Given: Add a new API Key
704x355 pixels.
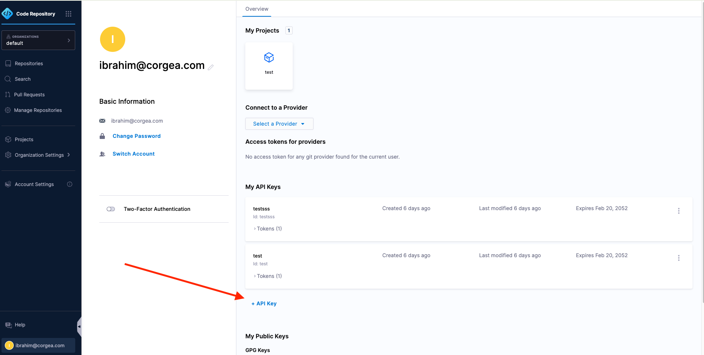Looking at the screenshot, I should point(264,303).
